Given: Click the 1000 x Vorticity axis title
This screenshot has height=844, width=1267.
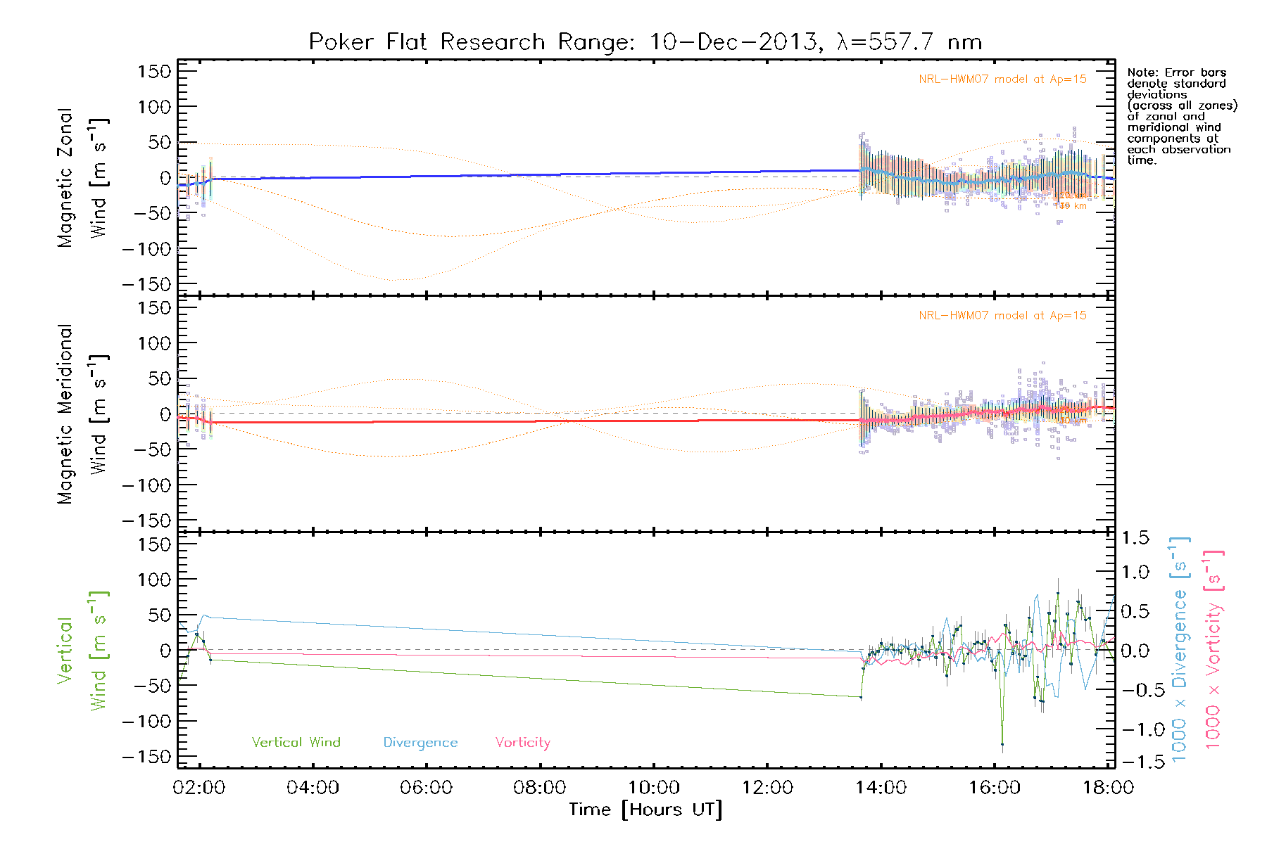Looking at the screenshot, I should click(1214, 651).
